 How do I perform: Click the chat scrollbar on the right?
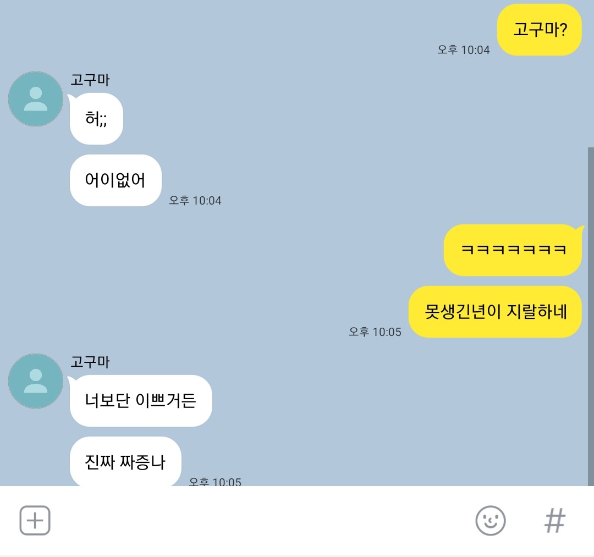point(591,316)
